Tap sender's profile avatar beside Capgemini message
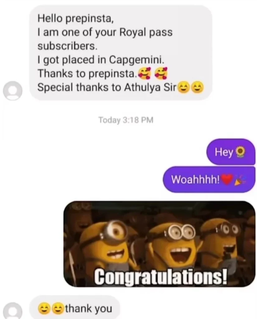257x319 pixels. click(x=12, y=91)
